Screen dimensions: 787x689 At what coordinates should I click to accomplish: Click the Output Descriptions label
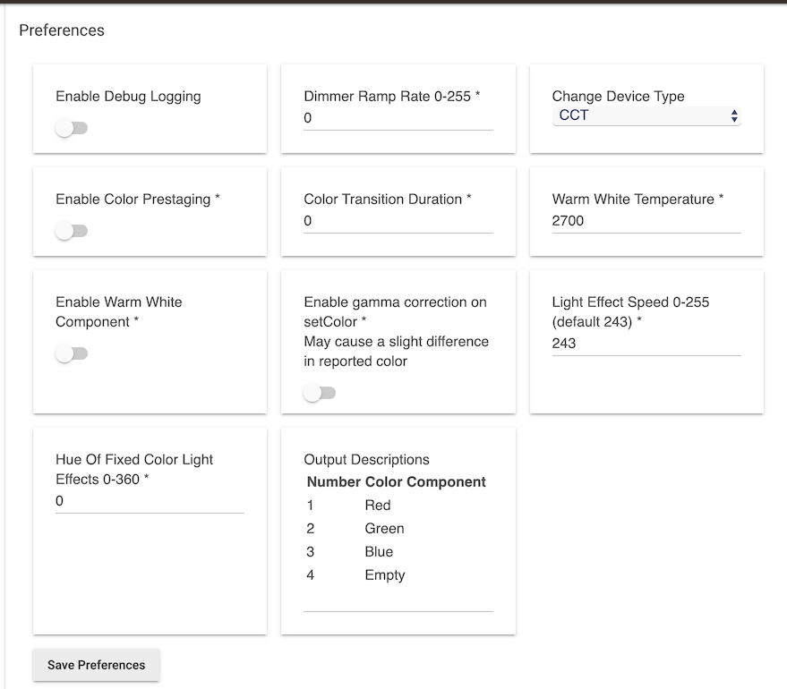tap(366, 460)
